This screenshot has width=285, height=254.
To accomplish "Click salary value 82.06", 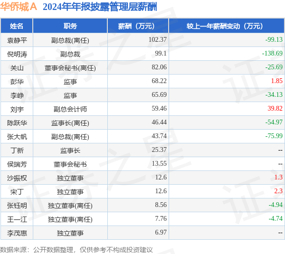I will point(159,67).
